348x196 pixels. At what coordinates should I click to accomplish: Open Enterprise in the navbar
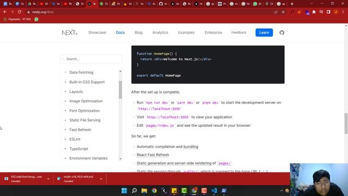[x=213, y=33]
